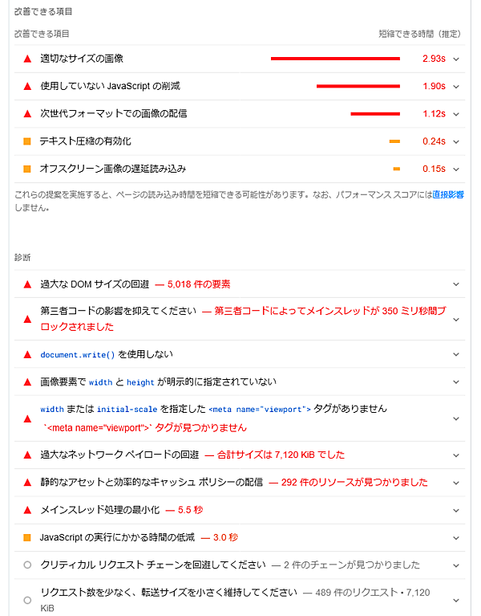The image size is (481, 616).
Task: Click orange square icon beside テキスト圧縮の有効化
Action: click(26, 141)
